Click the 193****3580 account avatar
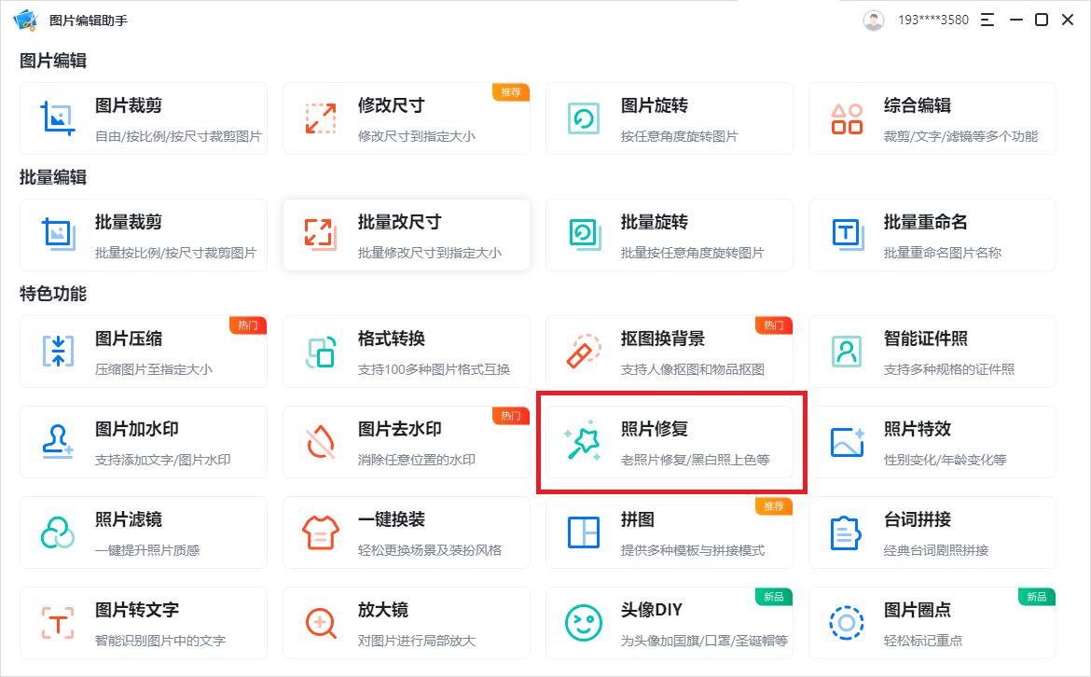1091x677 pixels. click(x=873, y=19)
